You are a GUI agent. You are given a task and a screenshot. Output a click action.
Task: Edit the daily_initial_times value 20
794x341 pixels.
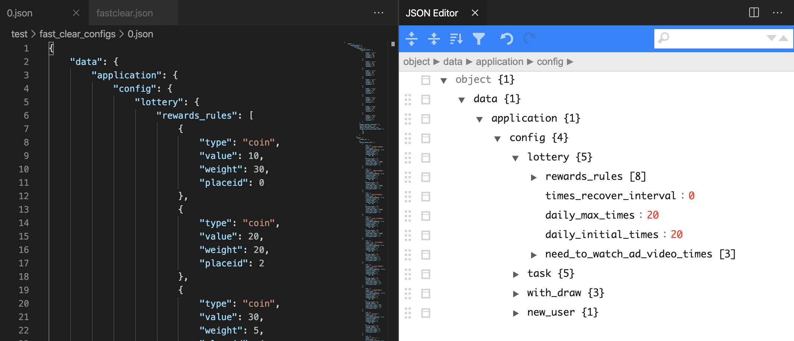click(x=677, y=234)
